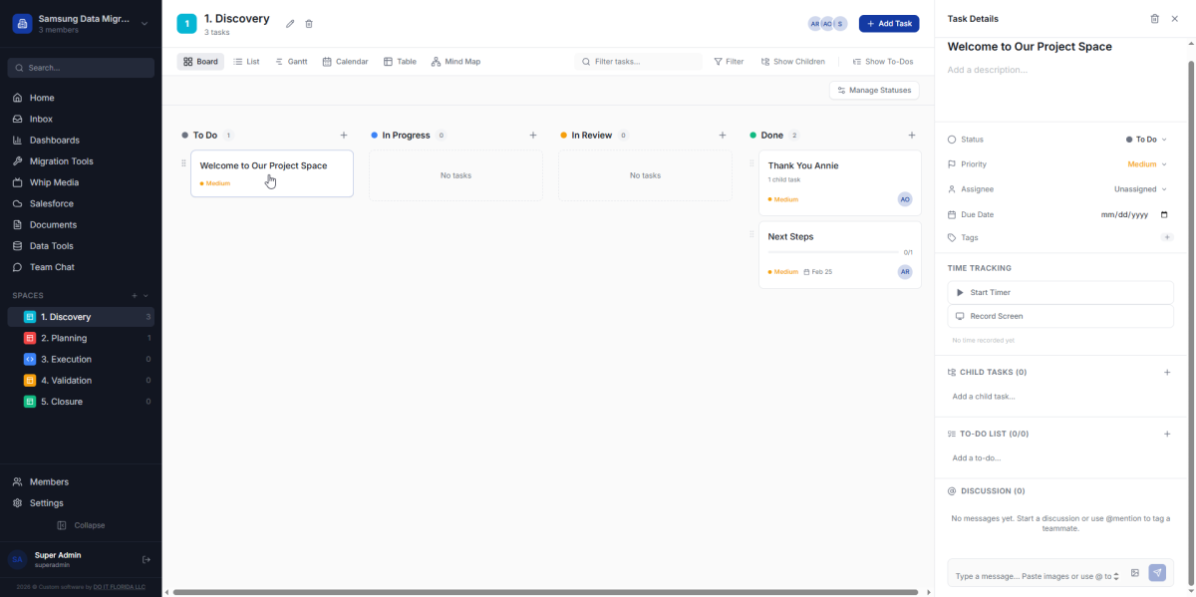Click the pencil edit icon beside 1. Discovery

tap(290, 24)
